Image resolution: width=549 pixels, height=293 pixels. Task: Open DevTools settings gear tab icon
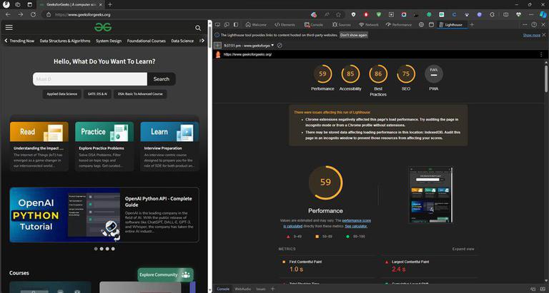(421, 25)
